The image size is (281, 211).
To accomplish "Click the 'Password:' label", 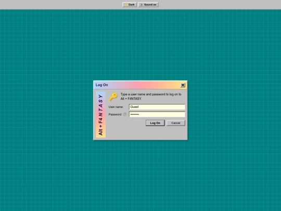I will coord(115,114).
